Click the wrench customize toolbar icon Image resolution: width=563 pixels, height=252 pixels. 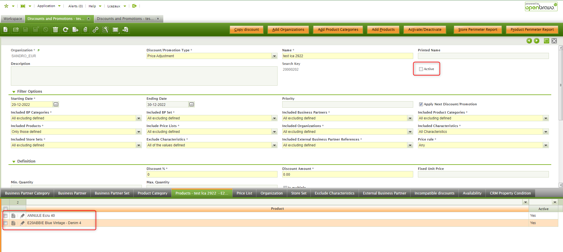(x=105, y=30)
